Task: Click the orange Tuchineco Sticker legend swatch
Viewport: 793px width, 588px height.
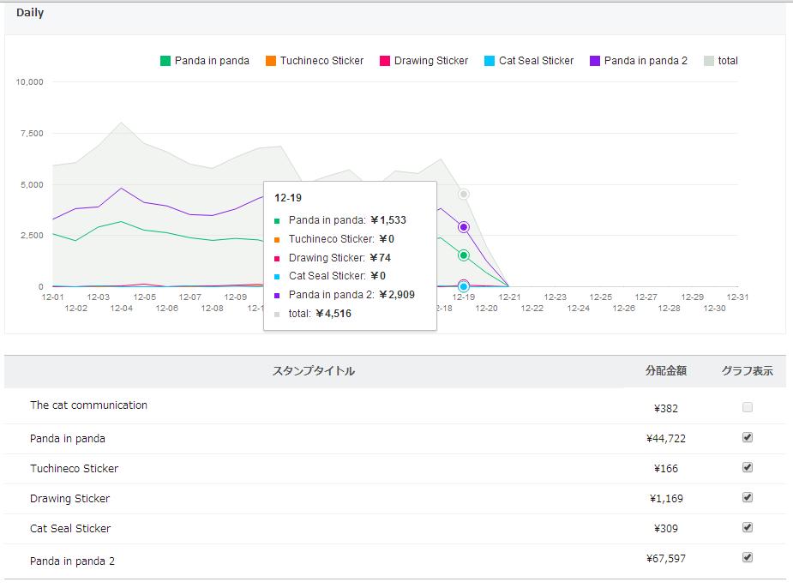Action: coord(271,61)
